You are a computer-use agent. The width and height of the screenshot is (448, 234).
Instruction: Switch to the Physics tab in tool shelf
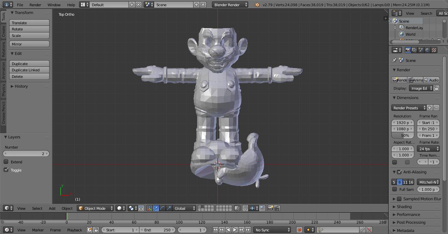pos(4,90)
